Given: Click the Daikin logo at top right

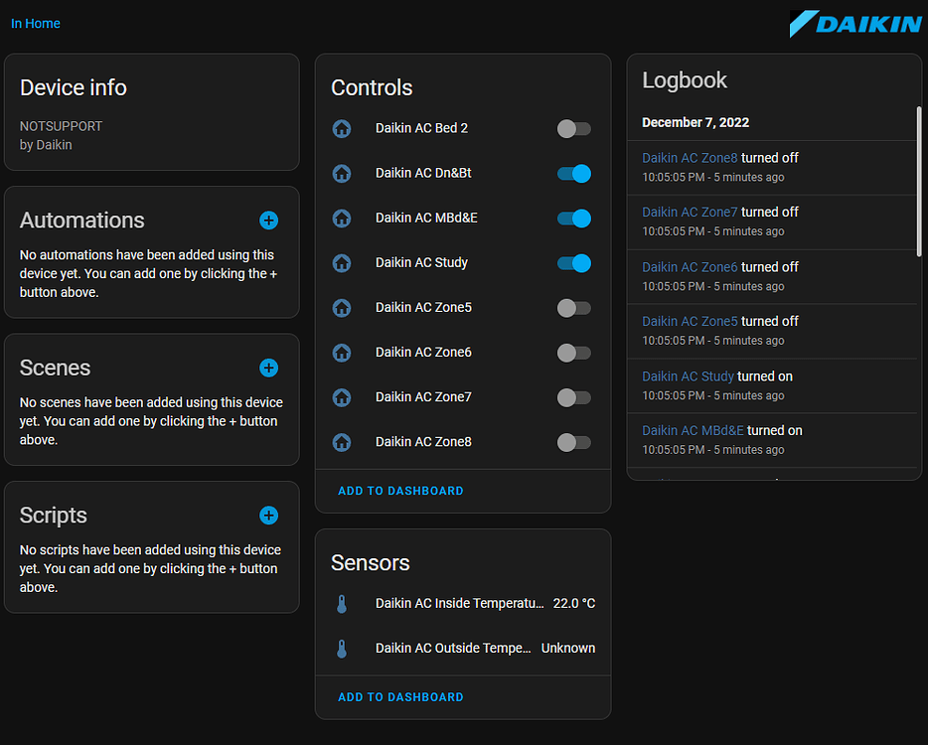Looking at the screenshot, I should [x=854, y=24].
